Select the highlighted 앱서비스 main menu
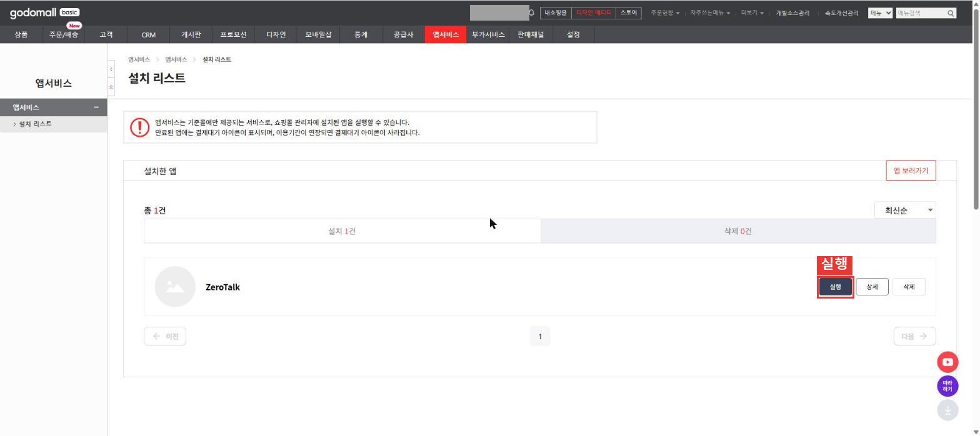The height and width of the screenshot is (436, 980). click(x=446, y=35)
